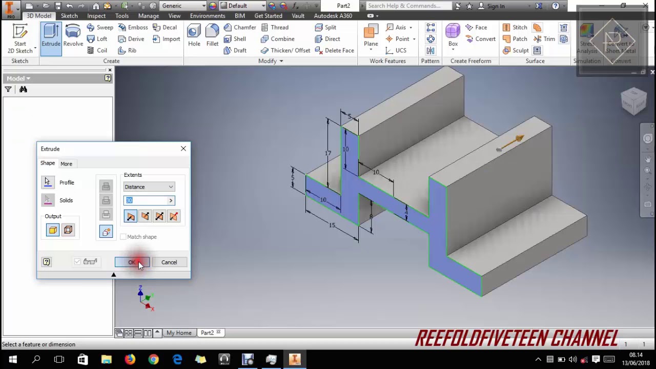This screenshot has width=656, height=369.
Task: Set output to Solid
Action: click(x=53, y=230)
